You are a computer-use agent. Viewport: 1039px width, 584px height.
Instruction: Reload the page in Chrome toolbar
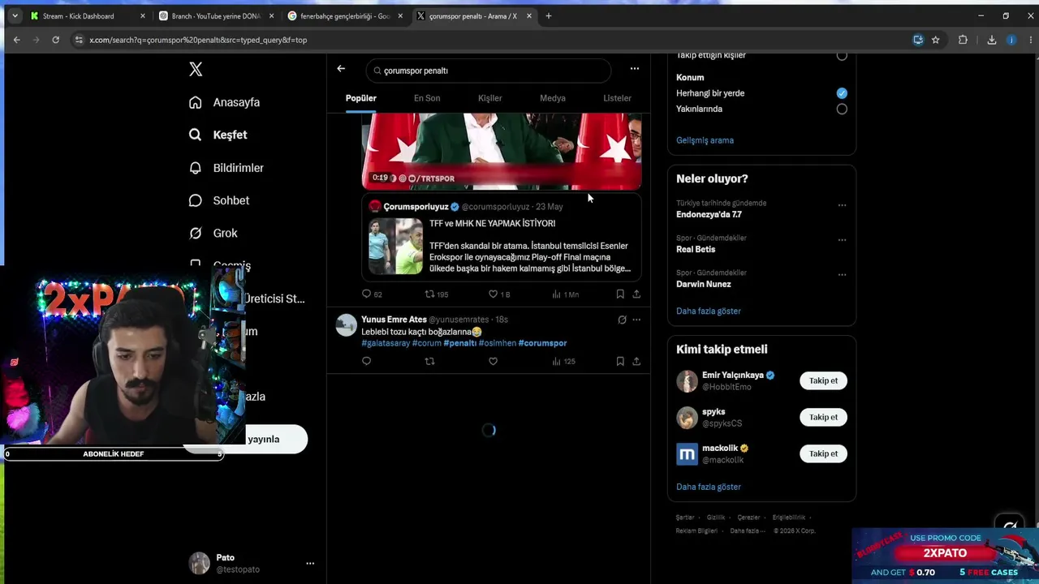pos(55,40)
